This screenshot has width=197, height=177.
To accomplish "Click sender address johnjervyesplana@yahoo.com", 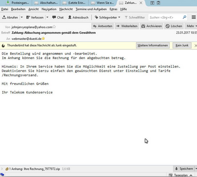I will point(32,27).
